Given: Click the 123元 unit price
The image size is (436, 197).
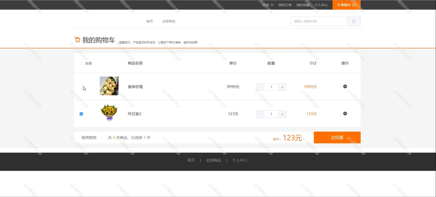Looking at the screenshot, I should coord(233,114).
